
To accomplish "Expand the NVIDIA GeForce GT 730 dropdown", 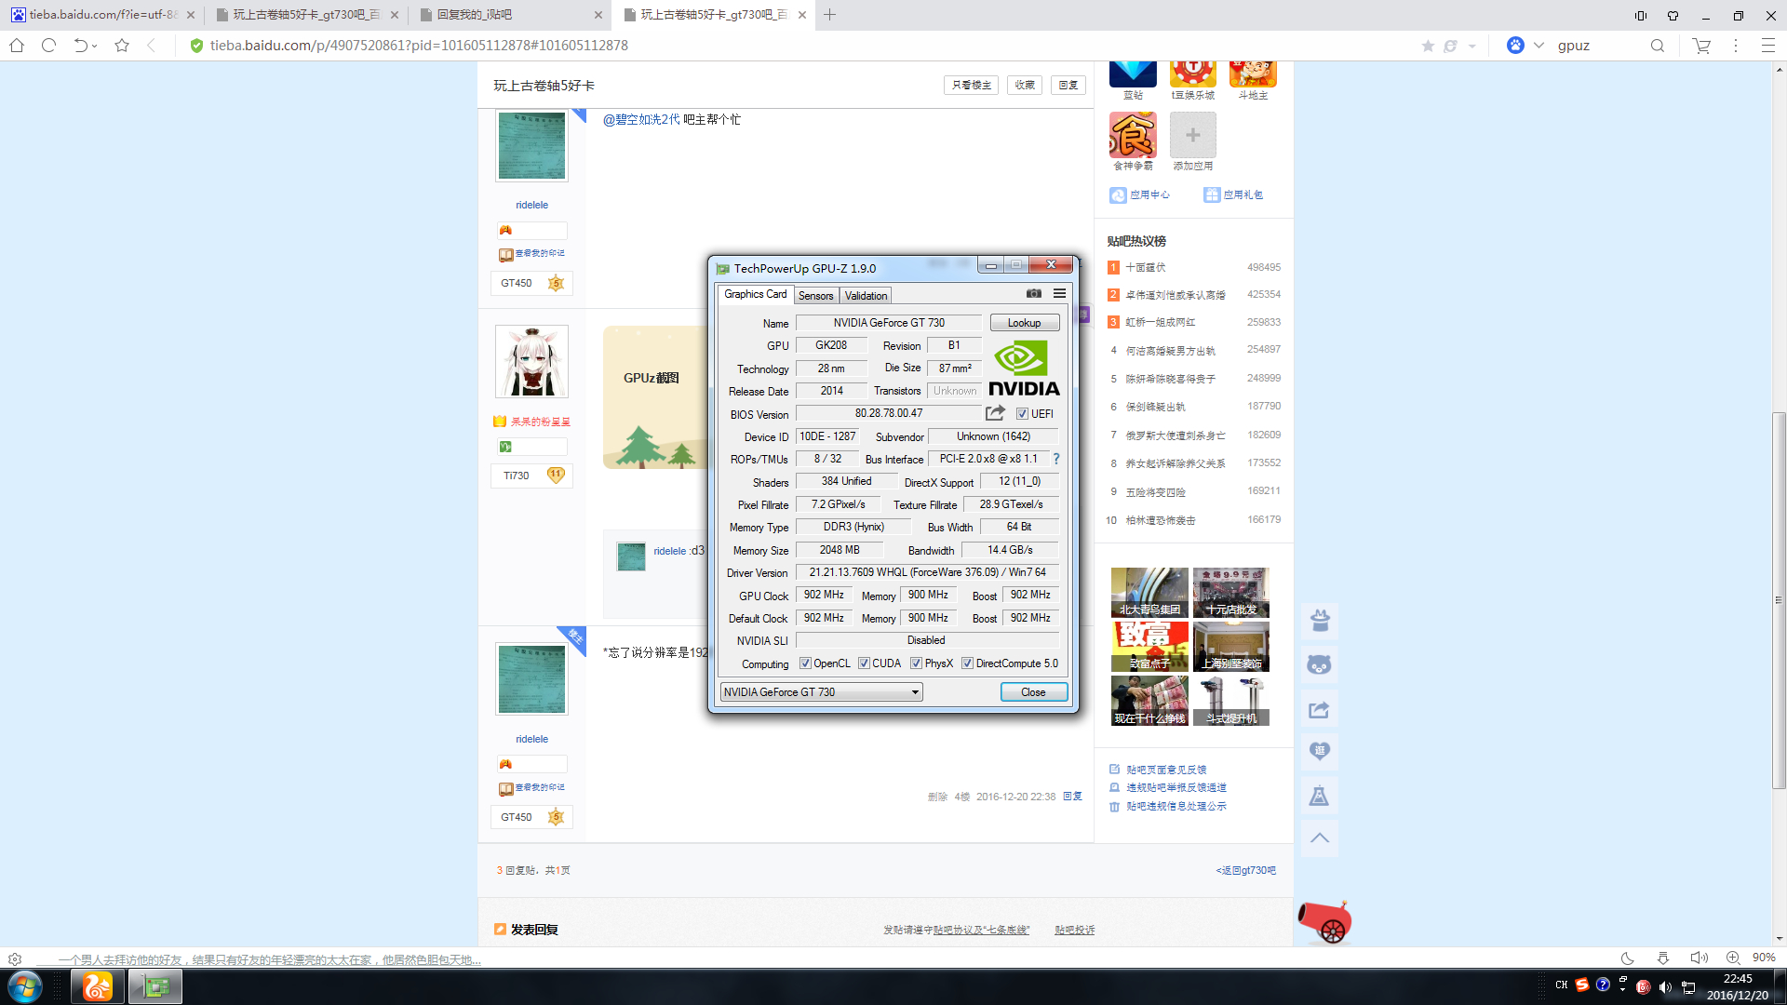I will [x=915, y=692].
